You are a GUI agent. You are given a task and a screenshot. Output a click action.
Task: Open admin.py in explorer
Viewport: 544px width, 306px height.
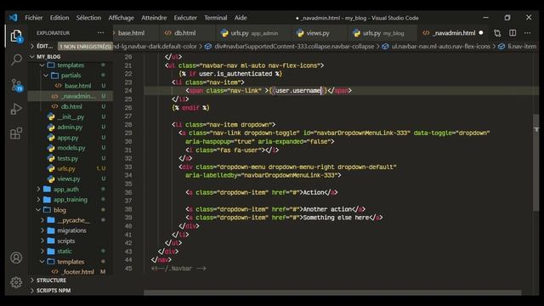pyautogui.click(x=71, y=127)
